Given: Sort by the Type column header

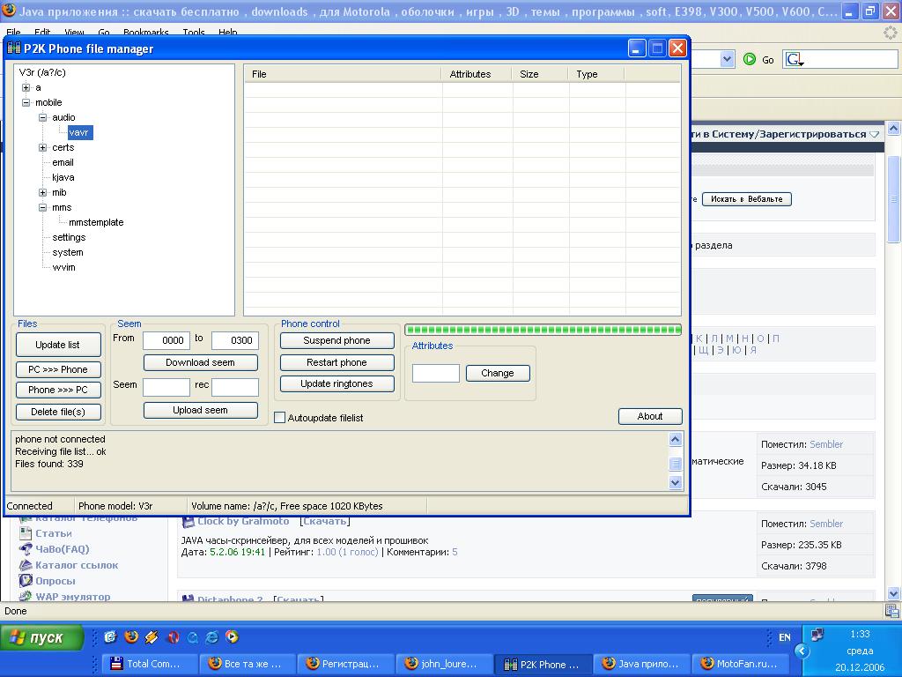Looking at the screenshot, I should pyautogui.click(x=596, y=74).
